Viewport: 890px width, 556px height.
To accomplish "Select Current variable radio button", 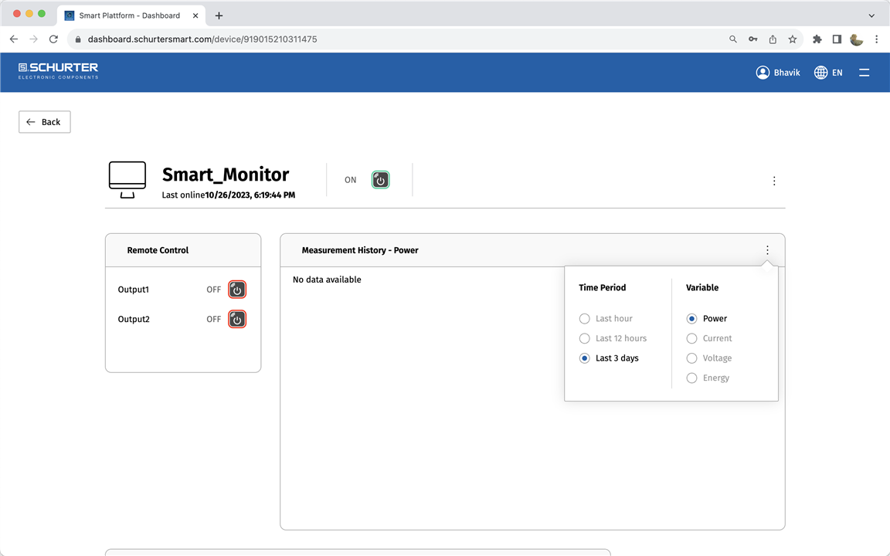I will (x=691, y=338).
